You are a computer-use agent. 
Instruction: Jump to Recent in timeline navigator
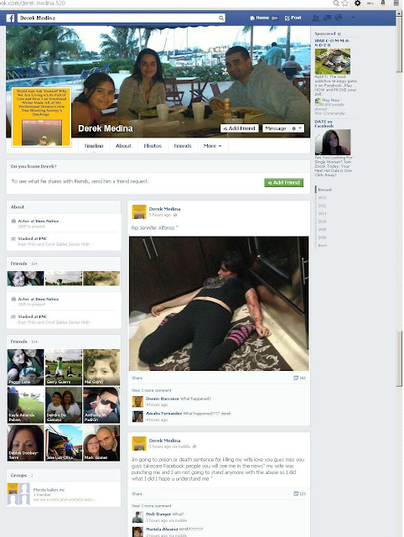pyautogui.click(x=324, y=190)
